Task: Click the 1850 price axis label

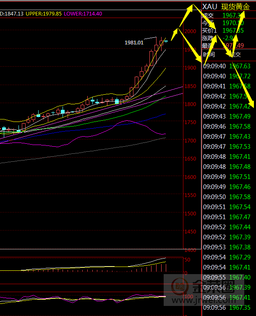Action: point(190,86)
